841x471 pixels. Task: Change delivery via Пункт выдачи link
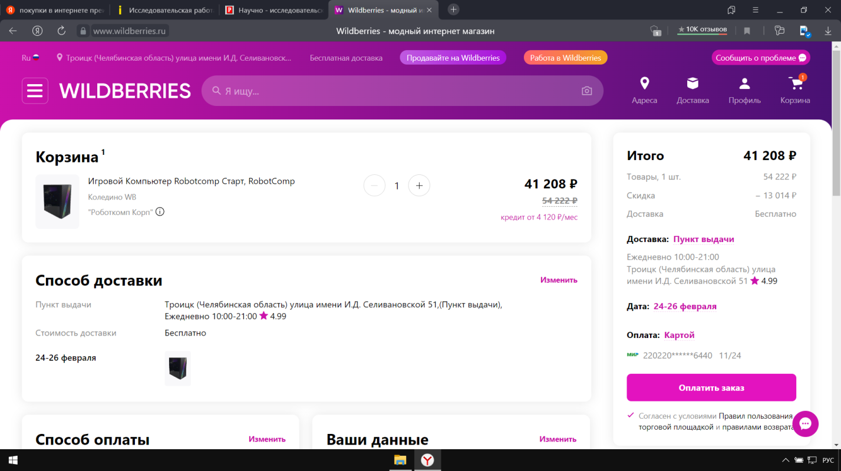(704, 239)
